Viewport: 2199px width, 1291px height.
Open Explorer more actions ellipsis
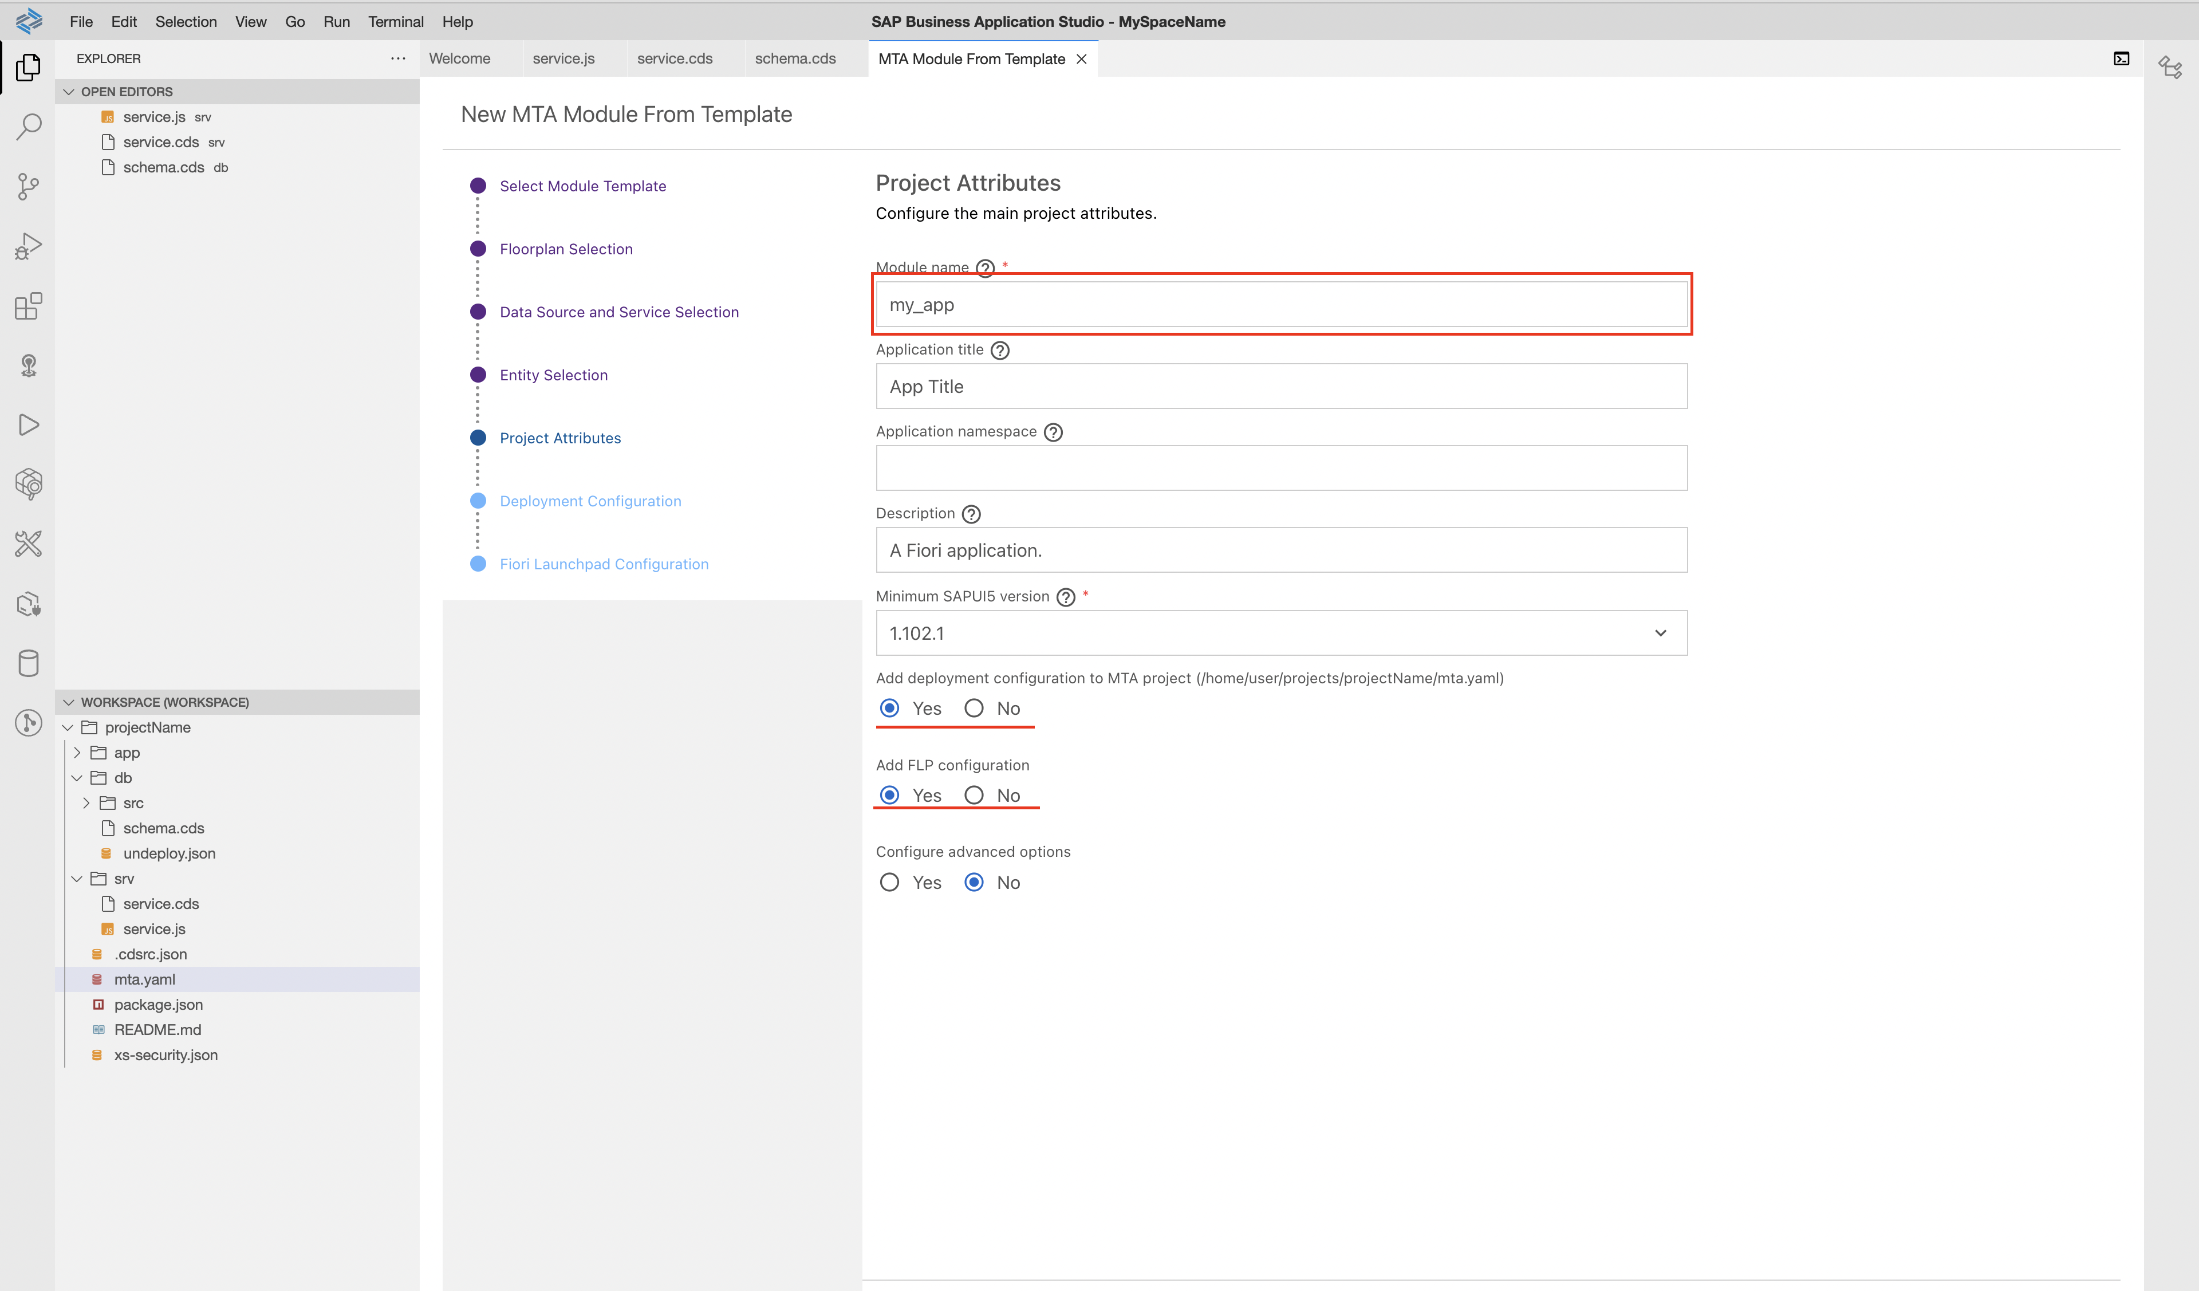pos(398,58)
